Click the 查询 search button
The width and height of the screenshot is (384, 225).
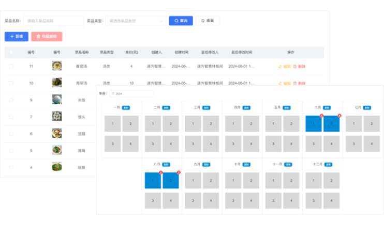(181, 21)
